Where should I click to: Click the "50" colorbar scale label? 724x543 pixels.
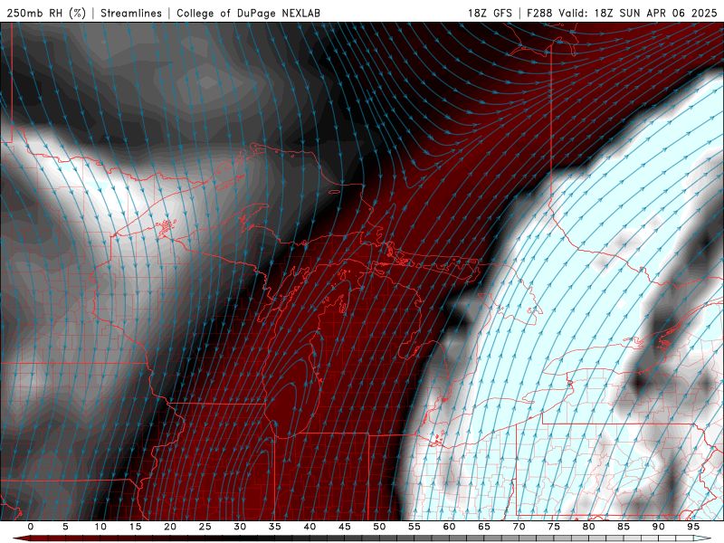[x=379, y=527]
